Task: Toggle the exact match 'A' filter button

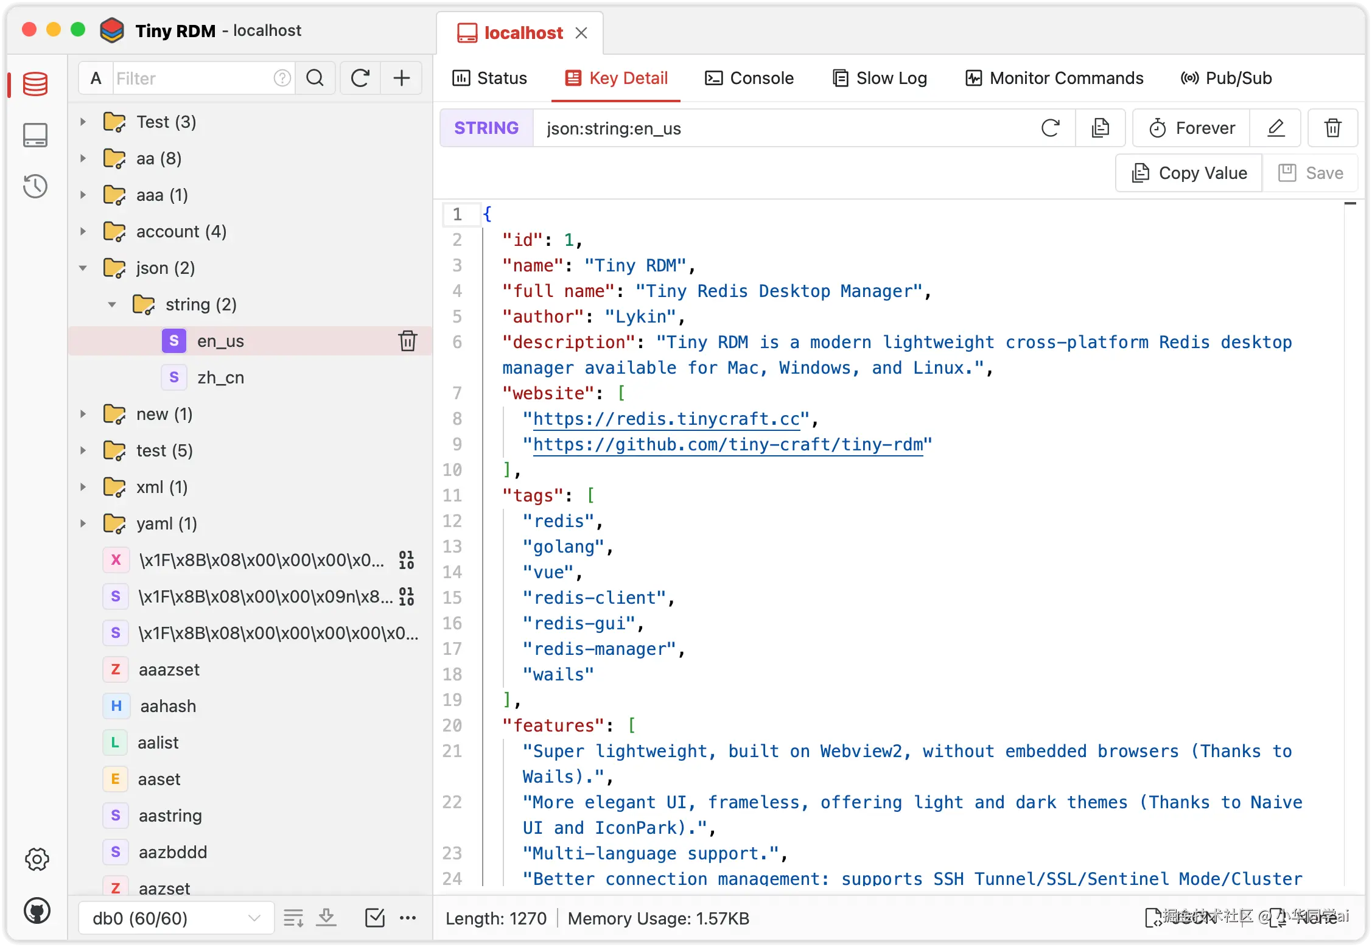Action: click(96, 78)
